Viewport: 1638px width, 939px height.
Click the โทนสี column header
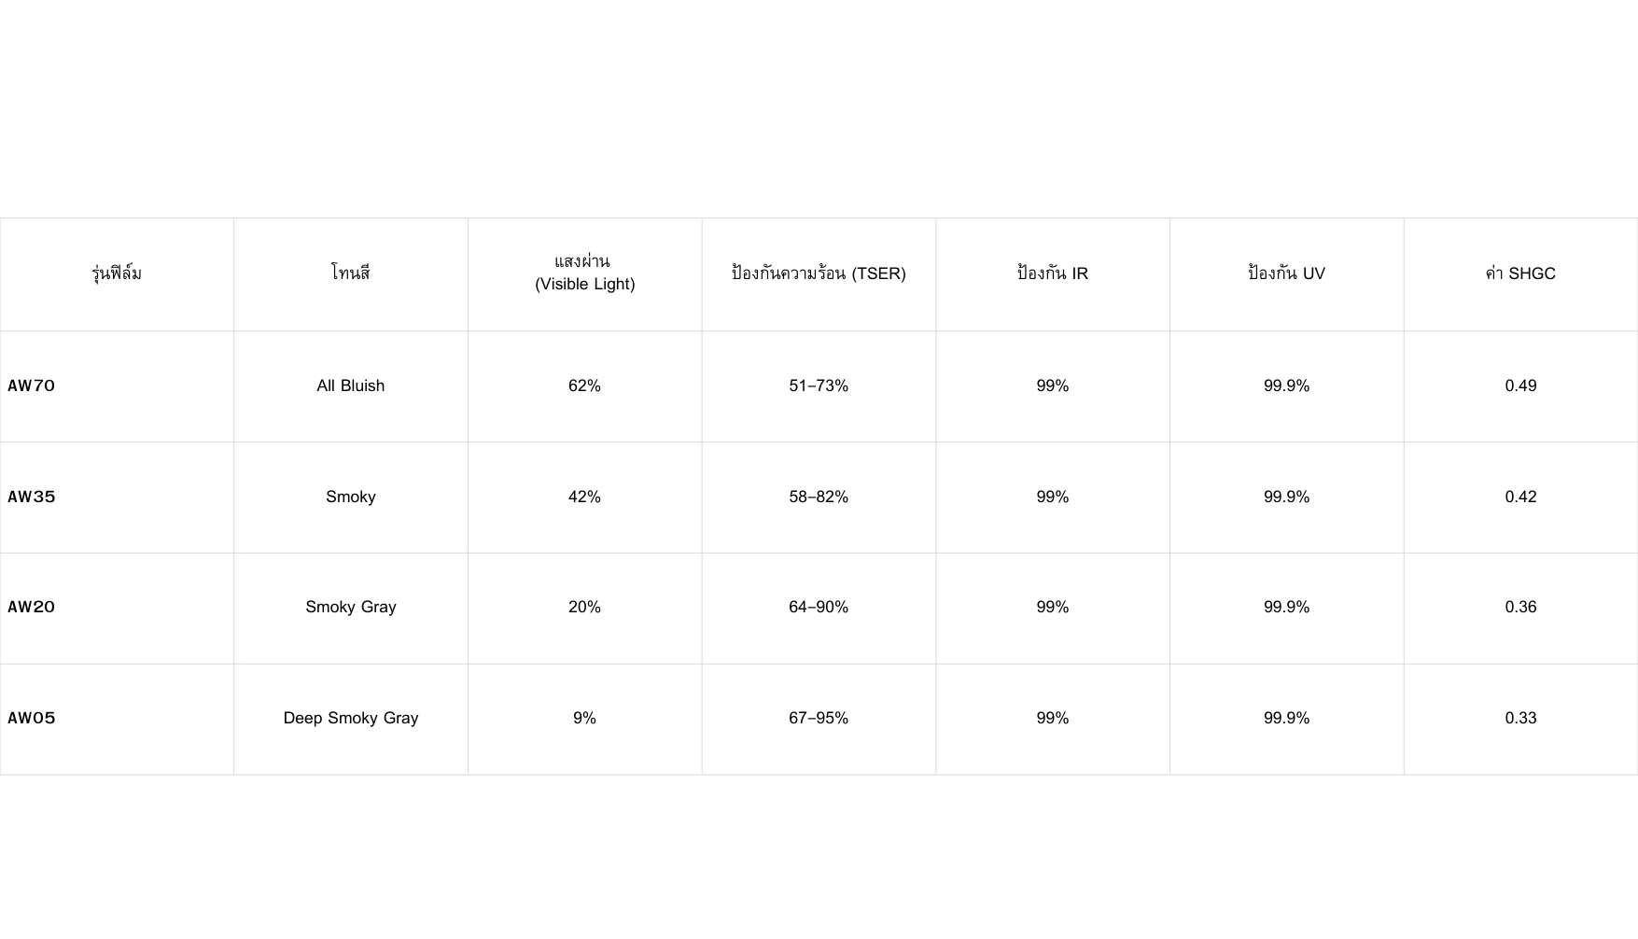[x=351, y=273]
